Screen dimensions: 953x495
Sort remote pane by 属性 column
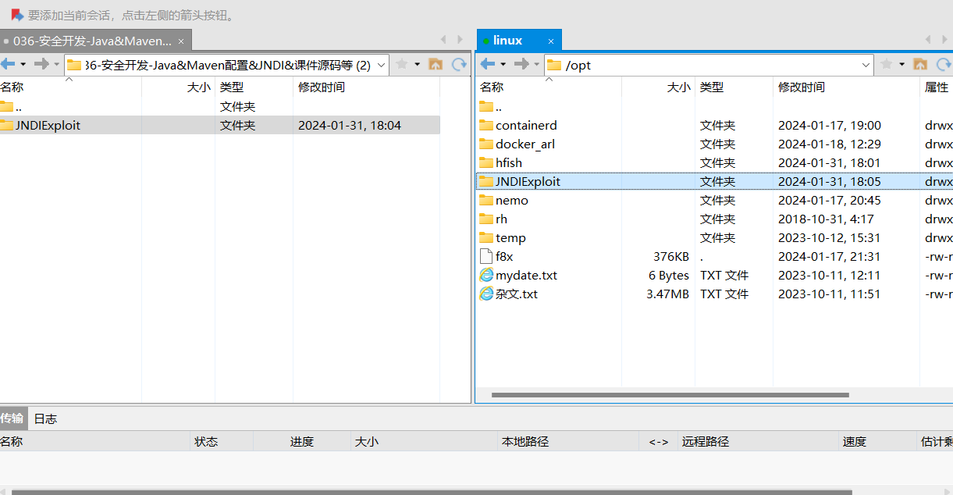tap(937, 87)
